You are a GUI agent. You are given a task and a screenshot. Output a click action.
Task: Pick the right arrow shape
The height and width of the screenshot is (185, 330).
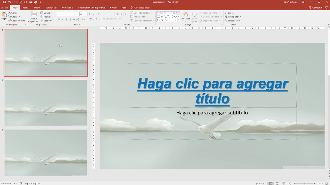pyautogui.click(x=172, y=16)
